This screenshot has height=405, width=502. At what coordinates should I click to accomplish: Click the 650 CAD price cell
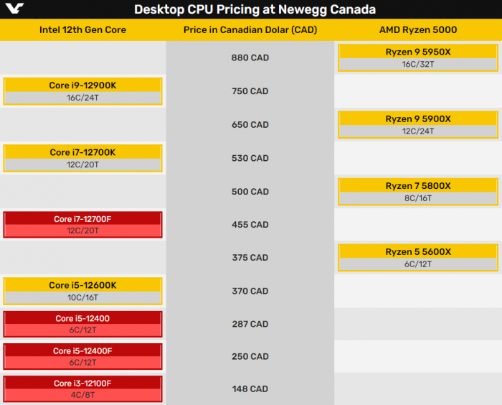pyautogui.click(x=250, y=124)
